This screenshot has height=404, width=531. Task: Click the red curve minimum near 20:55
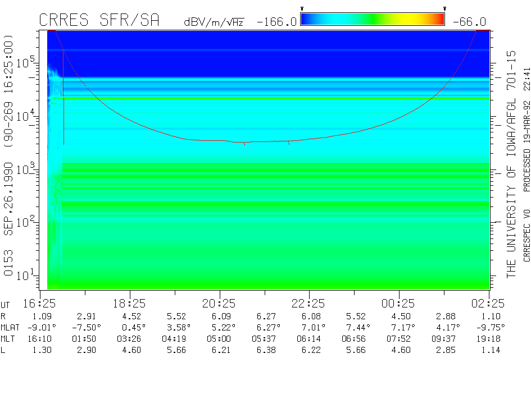point(244,143)
